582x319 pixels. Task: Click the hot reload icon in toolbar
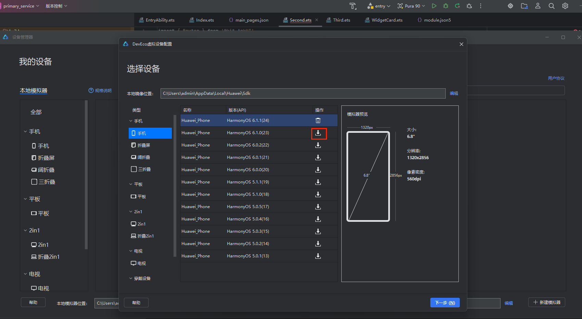[x=457, y=6]
